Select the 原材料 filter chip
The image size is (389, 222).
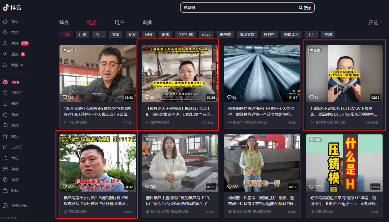[269, 34]
